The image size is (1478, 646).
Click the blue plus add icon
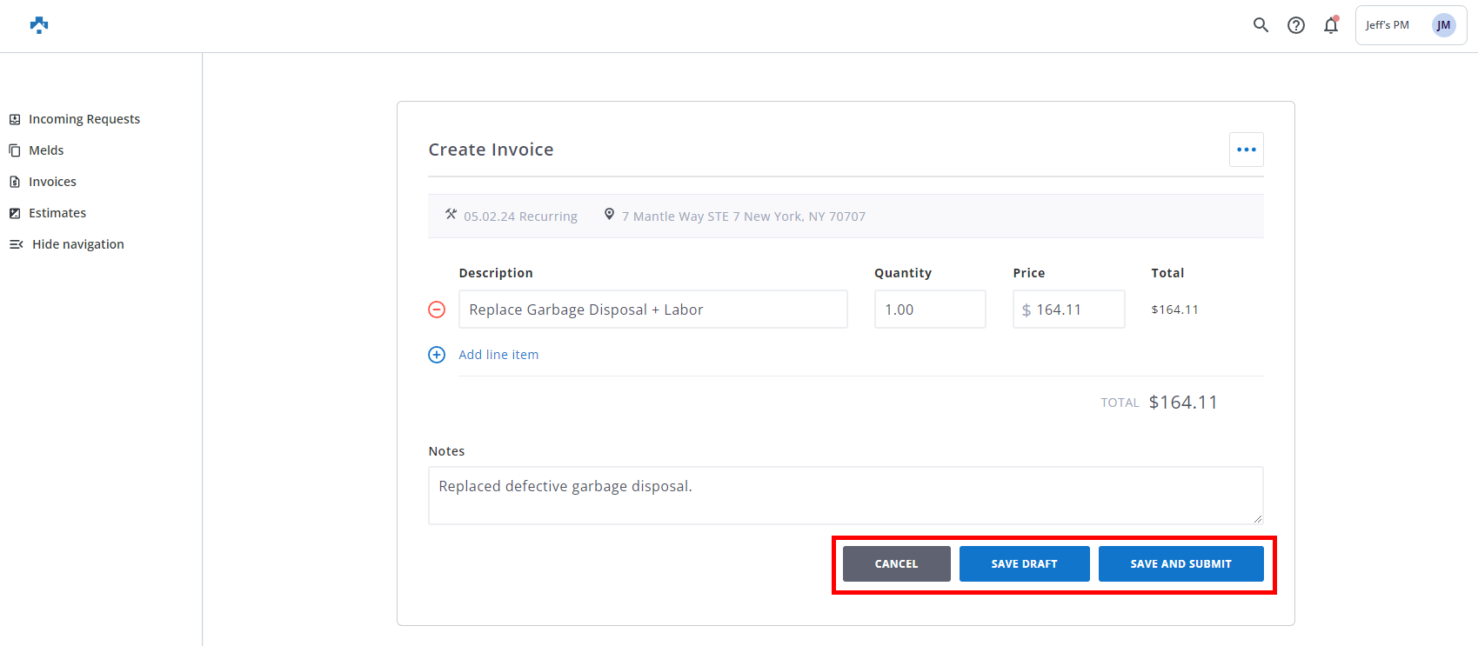(x=437, y=355)
